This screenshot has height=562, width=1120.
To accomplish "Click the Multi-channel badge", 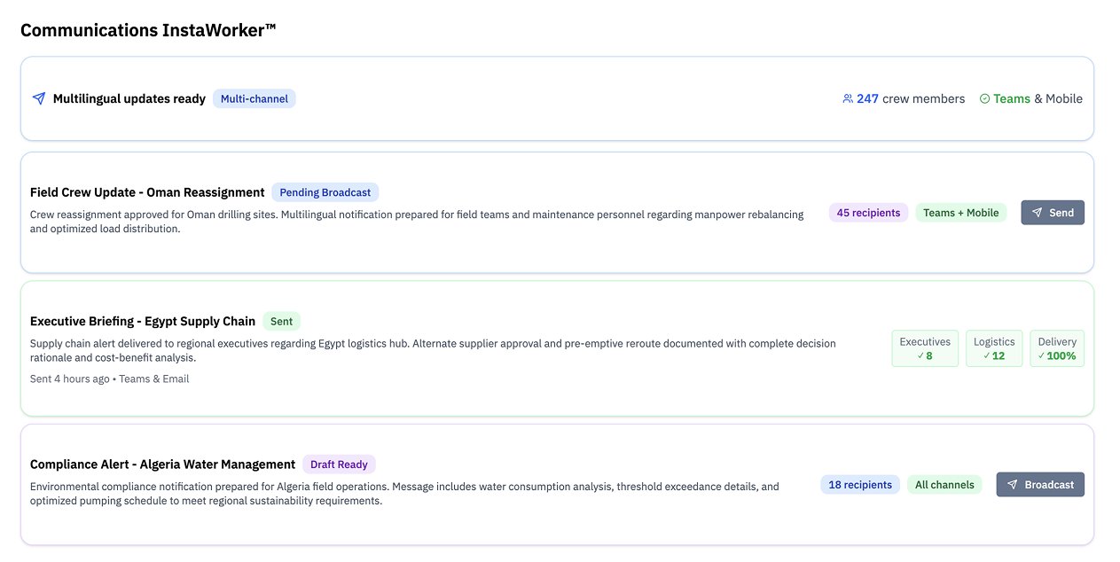I will (x=254, y=98).
